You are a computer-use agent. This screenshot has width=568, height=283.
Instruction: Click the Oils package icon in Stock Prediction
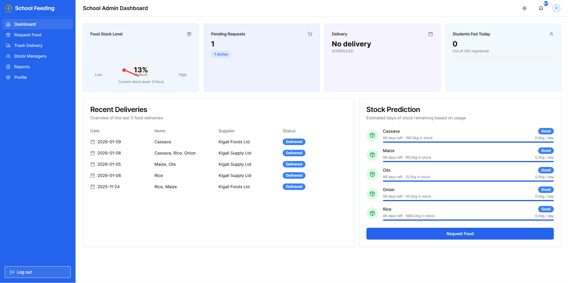click(372, 174)
